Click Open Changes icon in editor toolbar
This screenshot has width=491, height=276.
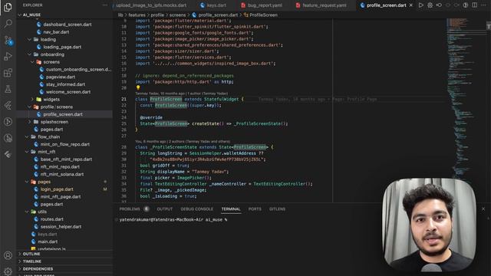(439, 5)
